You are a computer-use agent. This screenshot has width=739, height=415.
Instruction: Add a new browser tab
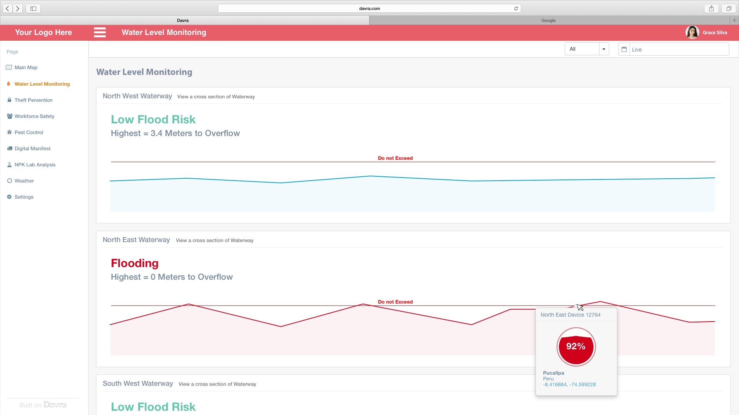pos(734,20)
